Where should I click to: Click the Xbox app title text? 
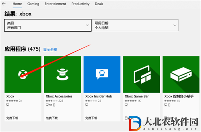pyautogui.click(x=10, y=96)
